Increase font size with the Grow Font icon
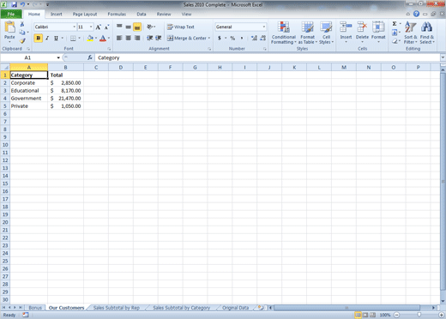Viewport: 446px width, 319px height. 98,27
